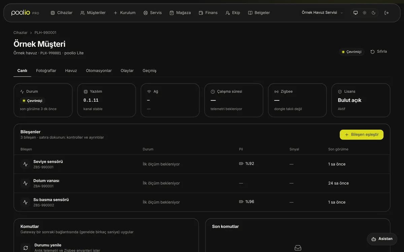Click the clock icon in Çalışma süresi card
Viewport: 404px width, 252px height.
(x=213, y=91)
